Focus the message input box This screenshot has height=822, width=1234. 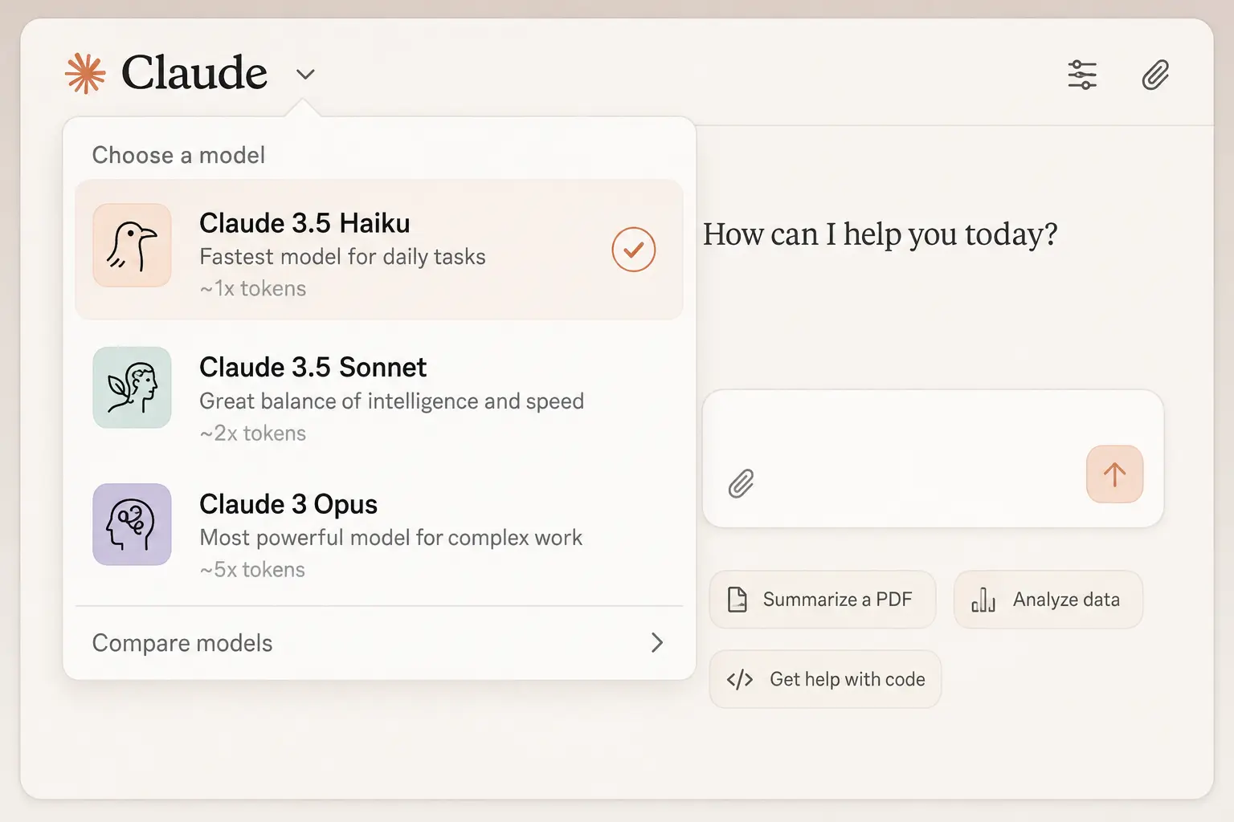pos(933,458)
